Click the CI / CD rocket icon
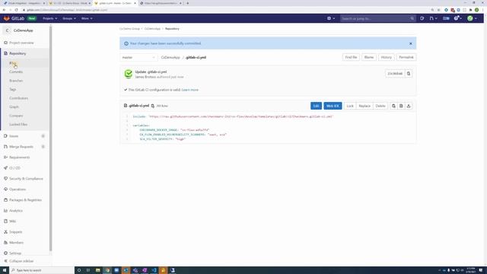This screenshot has height=274, width=487. 5,167
